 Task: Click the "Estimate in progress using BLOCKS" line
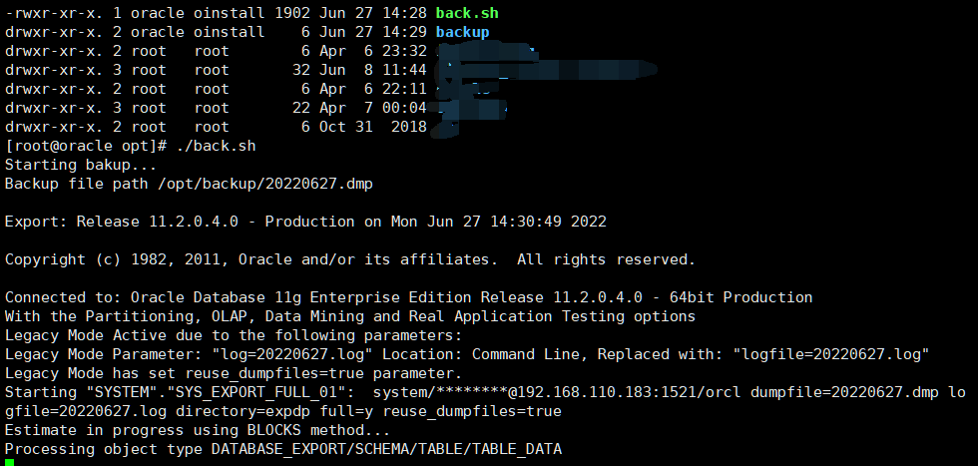(x=198, y=430)
